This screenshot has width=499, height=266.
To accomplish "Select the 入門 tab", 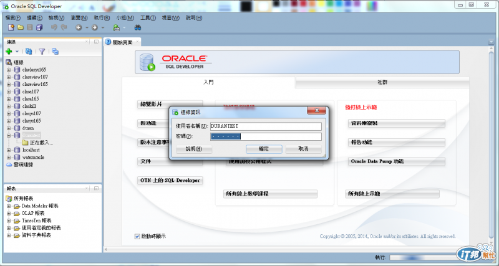I will tap(209, 82).
